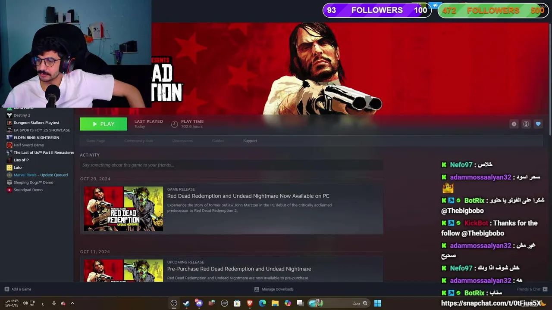Click the green PLAY button
Screen dimensions: 552x310
tap(103, 124)
